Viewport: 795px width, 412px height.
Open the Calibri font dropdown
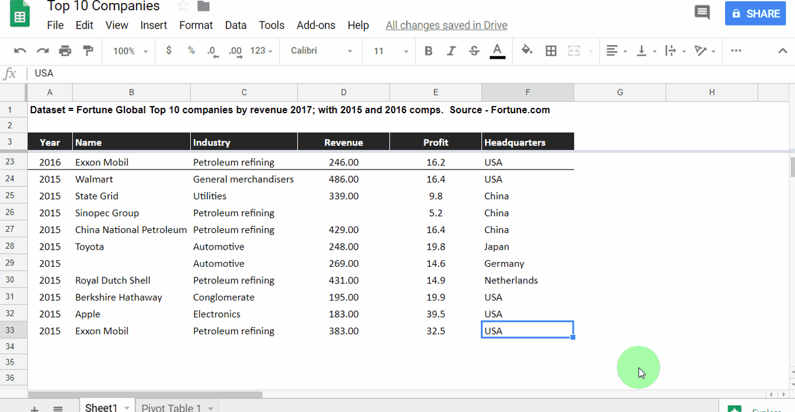(x=321, y=51)
